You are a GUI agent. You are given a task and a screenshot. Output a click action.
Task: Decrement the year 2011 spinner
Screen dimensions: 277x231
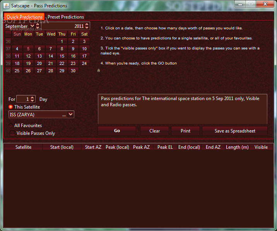(87, 27)
